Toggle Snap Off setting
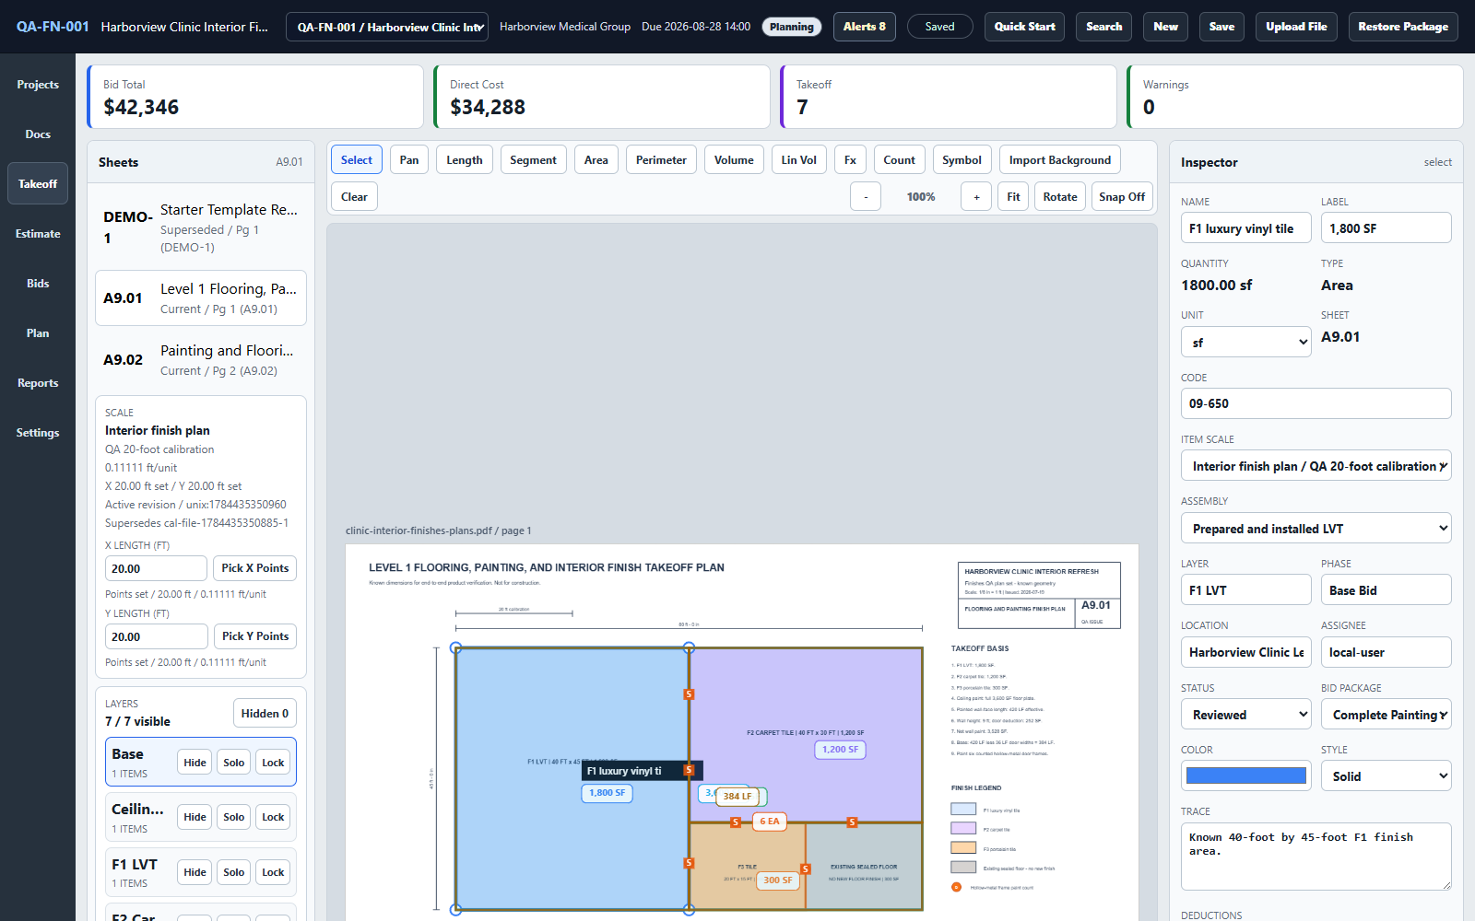 (1122, 197)
